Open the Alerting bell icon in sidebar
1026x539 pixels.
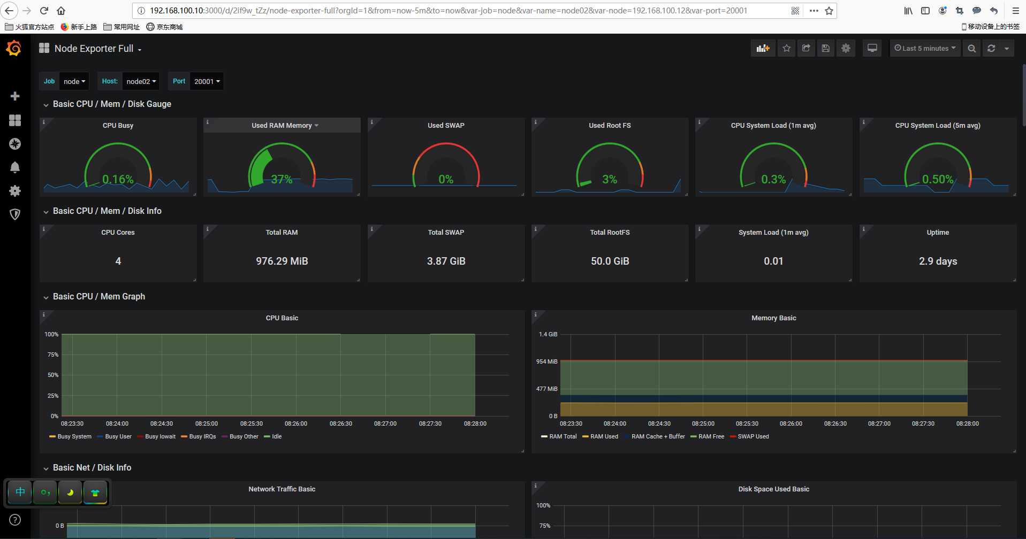pos(15,167)
